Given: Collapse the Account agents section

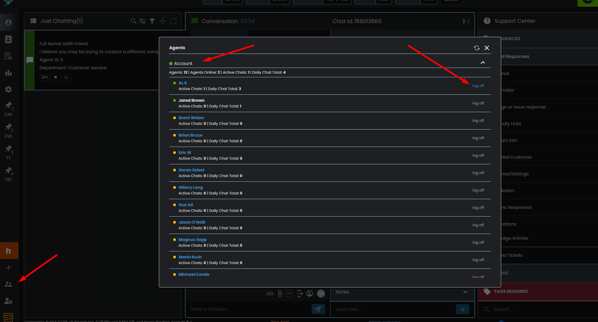Looking at the screenshot, I should click(483, 63).
